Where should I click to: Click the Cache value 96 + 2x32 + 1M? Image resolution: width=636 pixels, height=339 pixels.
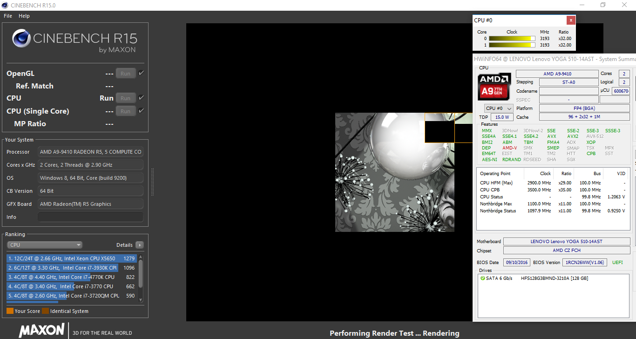click(x=584, y=117)
